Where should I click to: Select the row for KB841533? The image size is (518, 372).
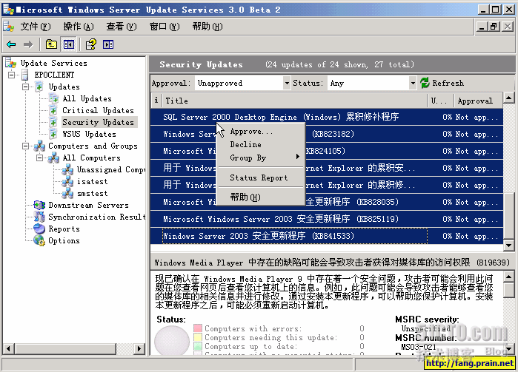[327, 236]
